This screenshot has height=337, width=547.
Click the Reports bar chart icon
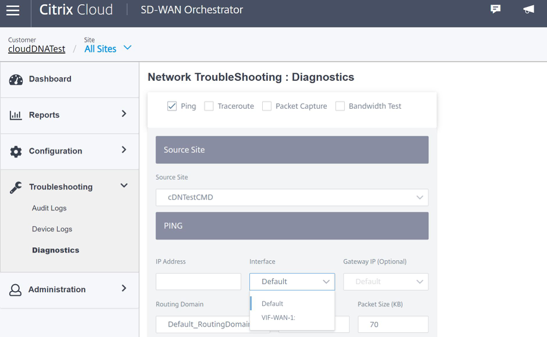coord(16,115)
